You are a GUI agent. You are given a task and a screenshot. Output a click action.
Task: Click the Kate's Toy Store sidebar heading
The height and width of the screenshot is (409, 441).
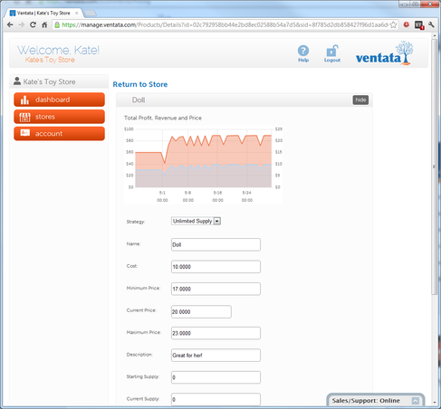click(x=59, y=81)
